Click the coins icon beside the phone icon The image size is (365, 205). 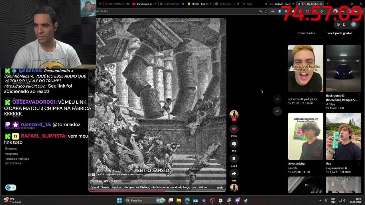tap(338, 24)
